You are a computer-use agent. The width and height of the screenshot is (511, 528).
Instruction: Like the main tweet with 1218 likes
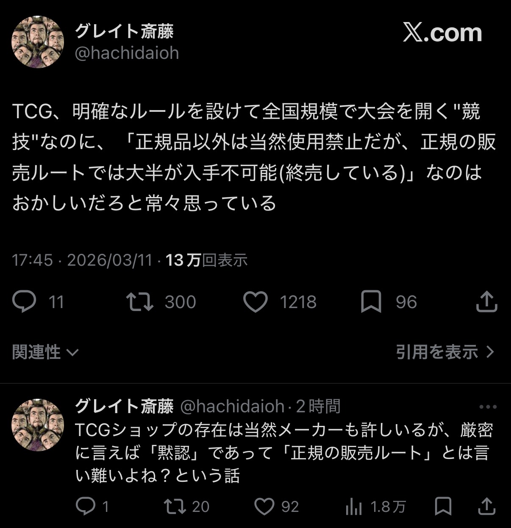pyautogui.click(x=255, y=302)
